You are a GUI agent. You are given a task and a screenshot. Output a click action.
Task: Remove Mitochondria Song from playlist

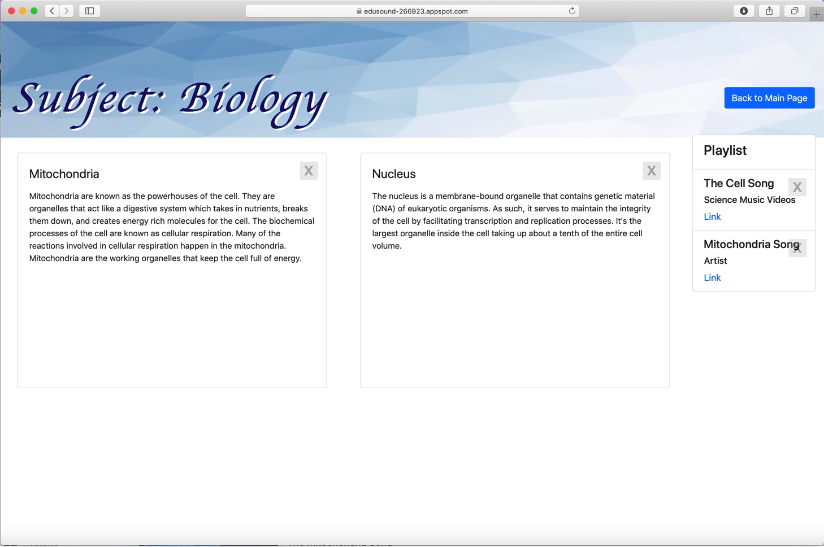click(x=797, y=248)
